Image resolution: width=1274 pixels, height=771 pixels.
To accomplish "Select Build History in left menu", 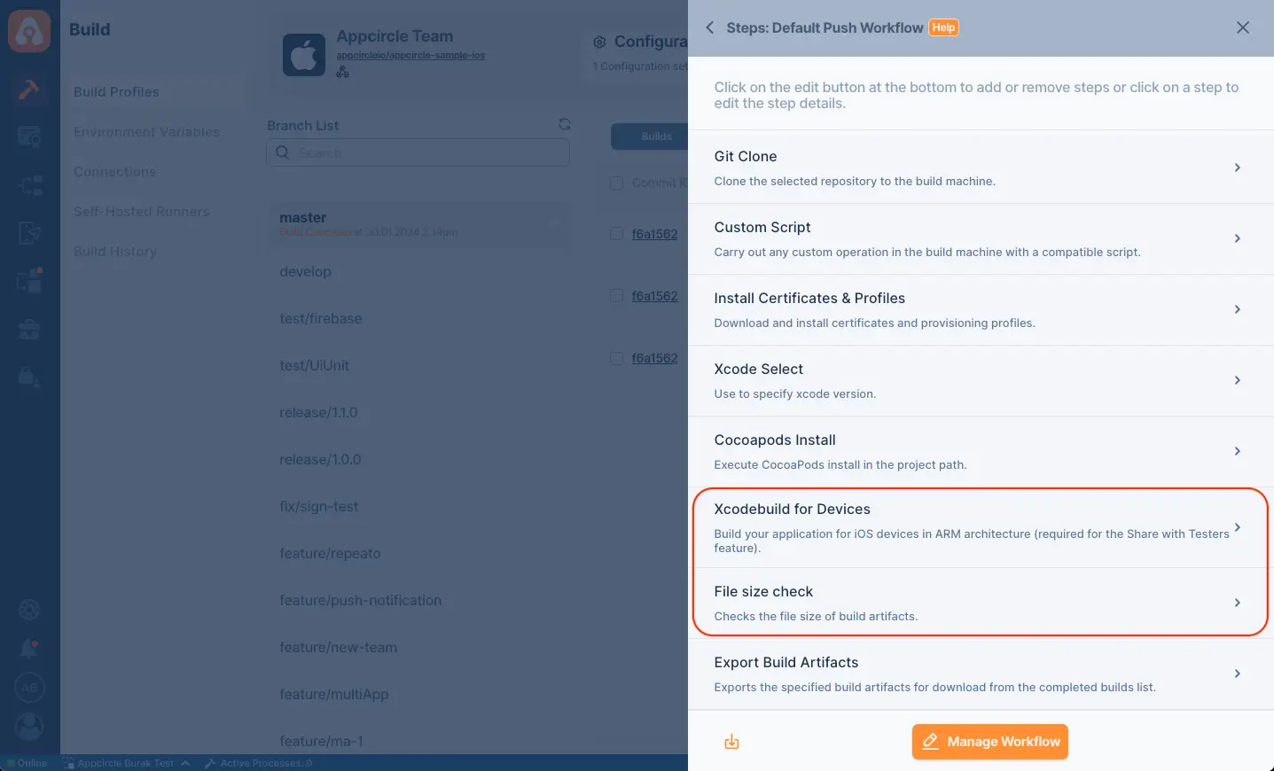I will [115, 252].
